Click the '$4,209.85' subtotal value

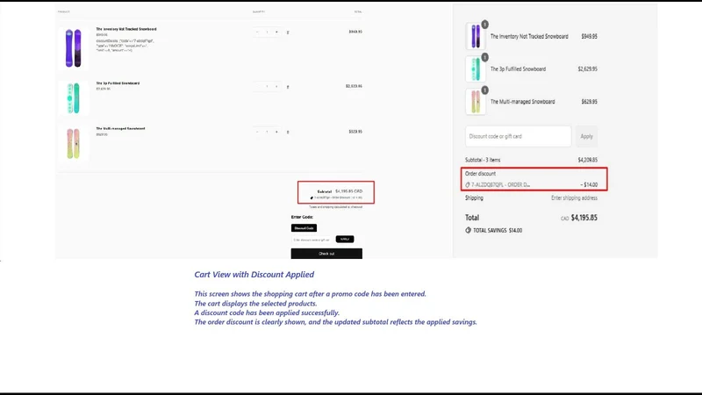pyautogui.click(x=587, y=160)
